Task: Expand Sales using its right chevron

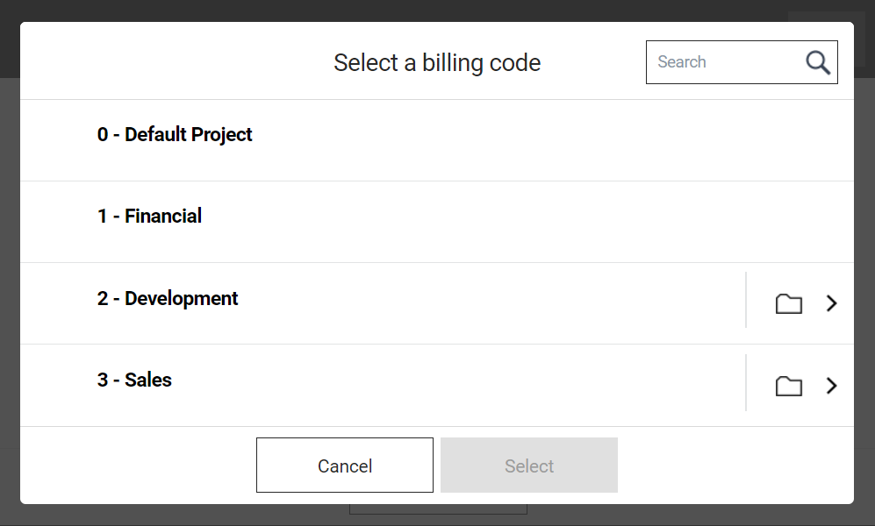Action: (832, 386)
